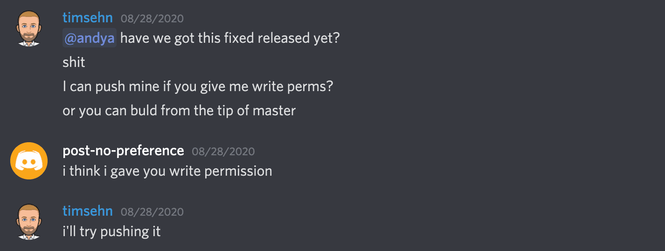Click the timestamp next to post-no-preference
The width and height of the screenshot is (665, 251).
(223, 151)
